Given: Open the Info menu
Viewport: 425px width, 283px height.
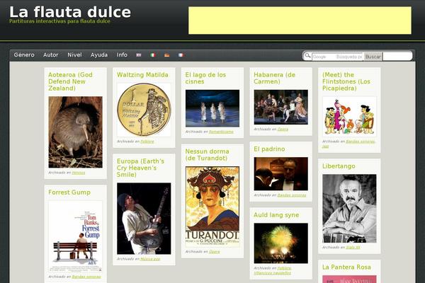Looking at the screenshot, I should coord(122,54).
